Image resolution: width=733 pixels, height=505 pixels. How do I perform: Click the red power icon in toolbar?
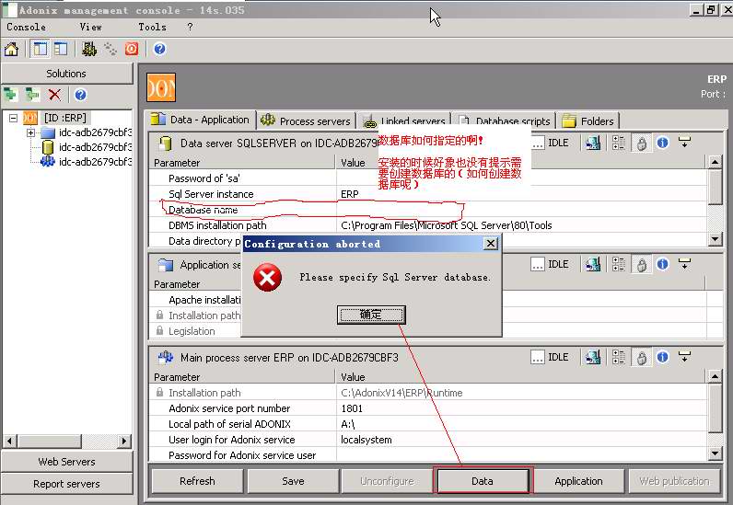pos(132,49)
